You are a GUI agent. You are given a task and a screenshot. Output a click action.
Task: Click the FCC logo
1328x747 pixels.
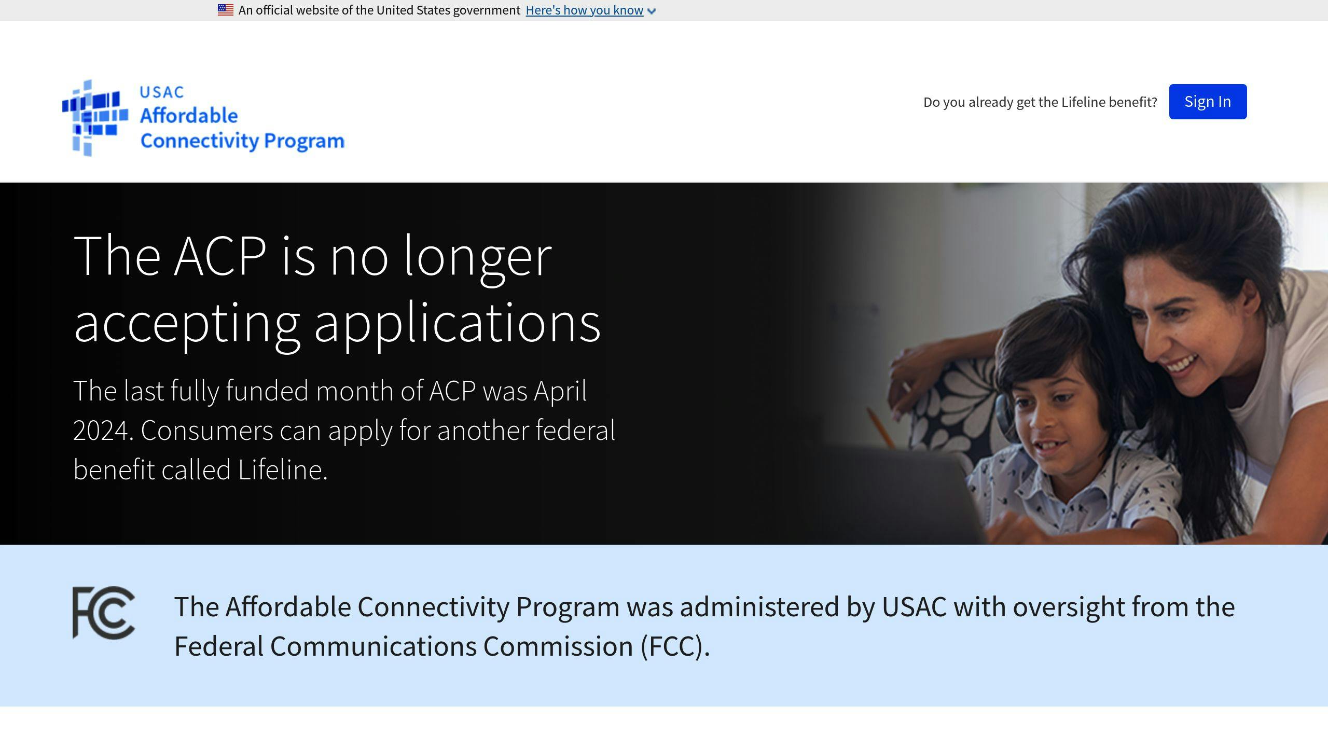click(x=104, y=613)
